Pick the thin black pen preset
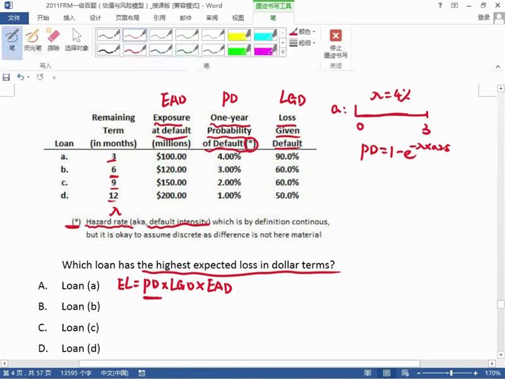This screenshot has height=379, width=505. coord(109,35)
